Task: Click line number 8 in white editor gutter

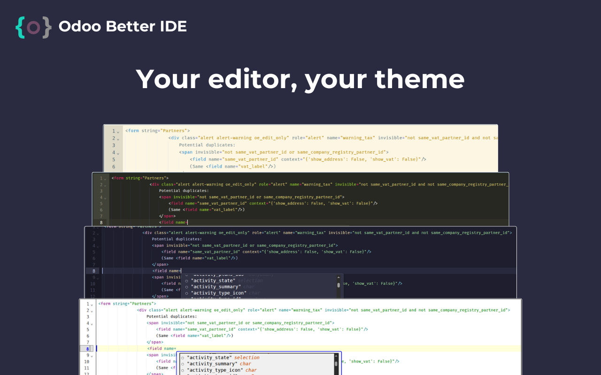Action: coord(87,349)
